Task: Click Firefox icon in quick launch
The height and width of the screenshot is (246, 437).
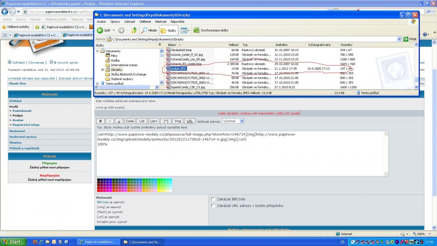Action: pyautogui.click(x=35, y=242)
